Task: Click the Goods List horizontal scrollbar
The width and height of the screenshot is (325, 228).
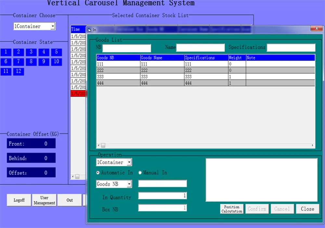Action: click(205, 145)
